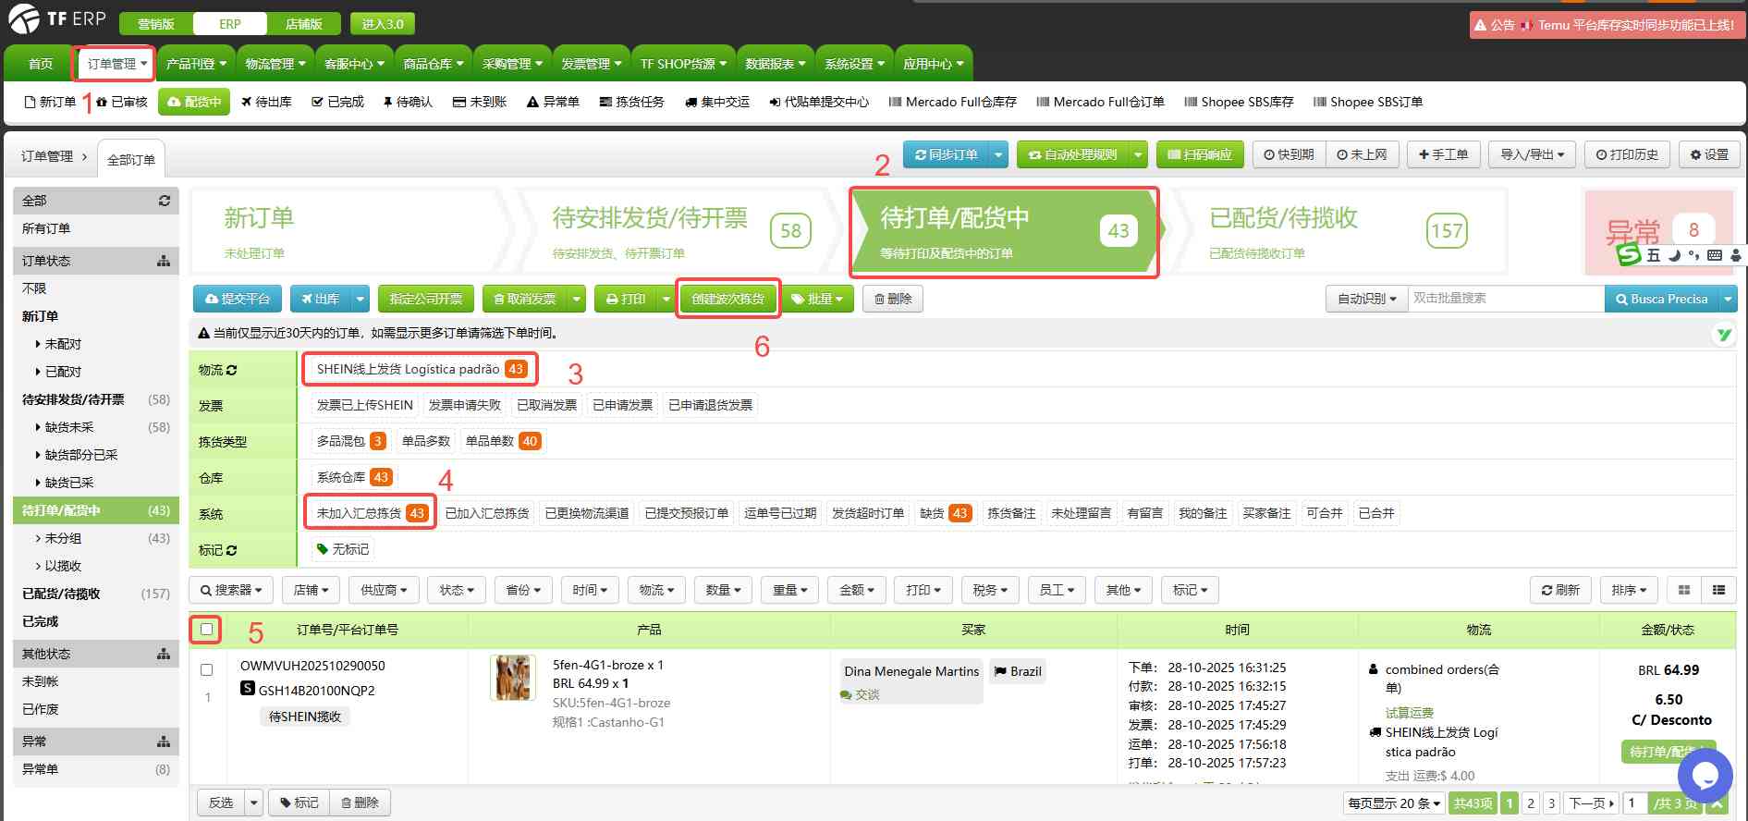Open the Sogou soft keyboard icon
This screenshot has width=1748, height=821.
1715,255
